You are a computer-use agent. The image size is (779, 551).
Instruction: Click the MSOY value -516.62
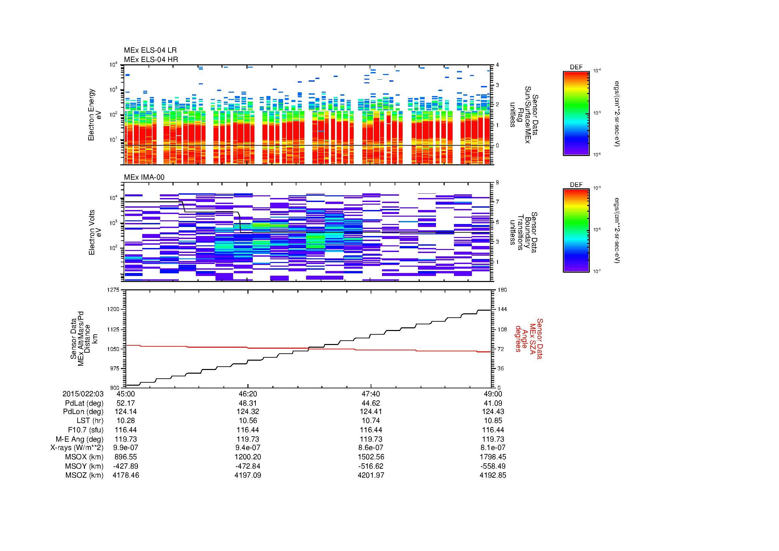(371, 466)
